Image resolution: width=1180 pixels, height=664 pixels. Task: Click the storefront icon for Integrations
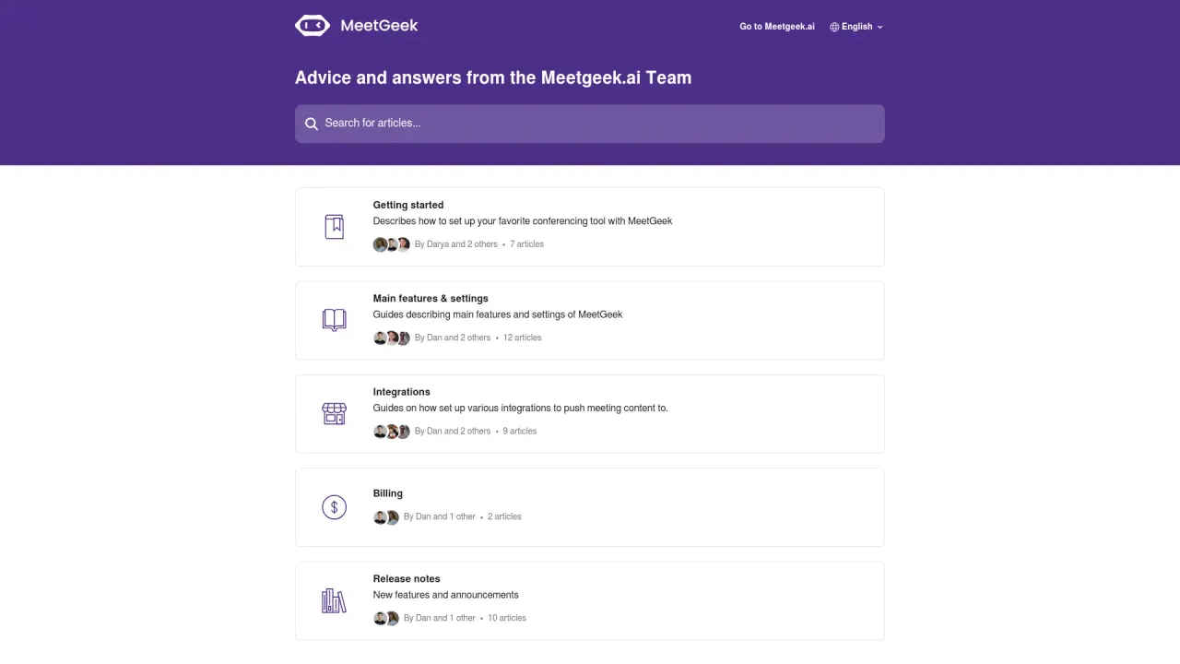coord(334,413)
